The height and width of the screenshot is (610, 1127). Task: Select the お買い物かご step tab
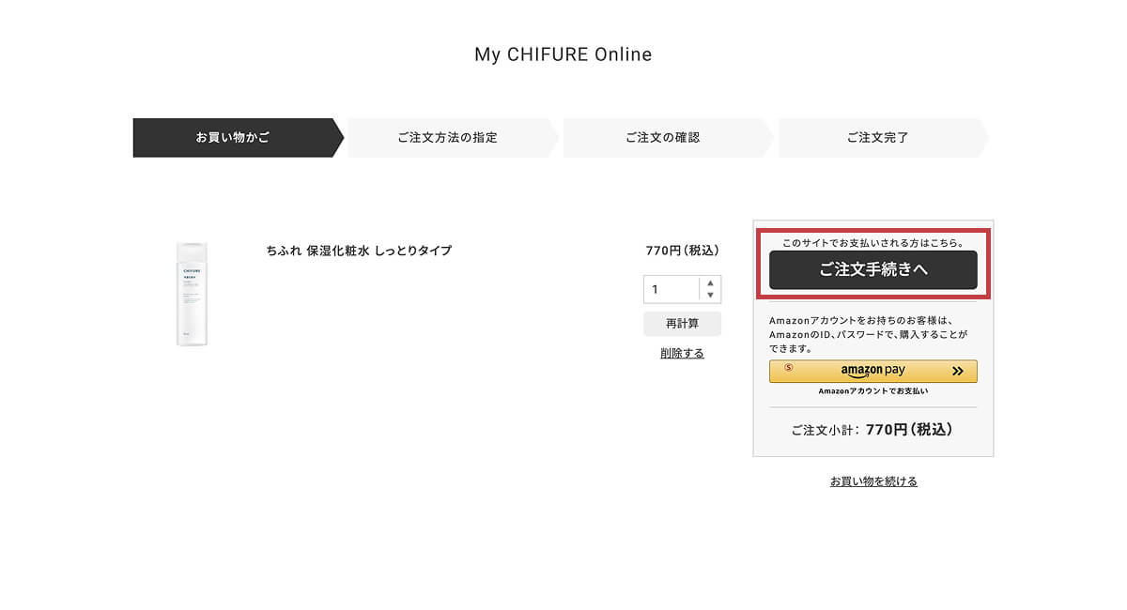click(233, 138)
